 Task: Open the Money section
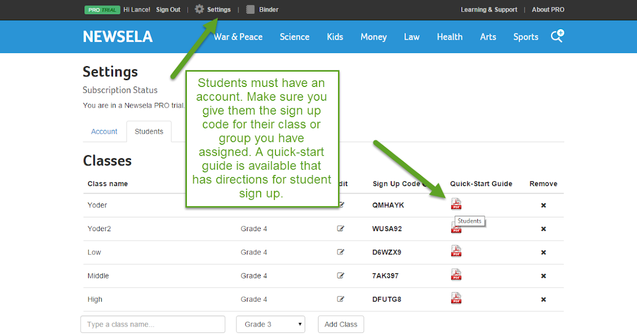tap(374, 37)
